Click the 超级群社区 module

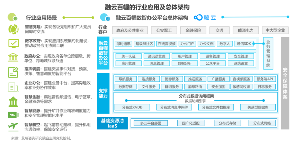(x=144, y=44)
